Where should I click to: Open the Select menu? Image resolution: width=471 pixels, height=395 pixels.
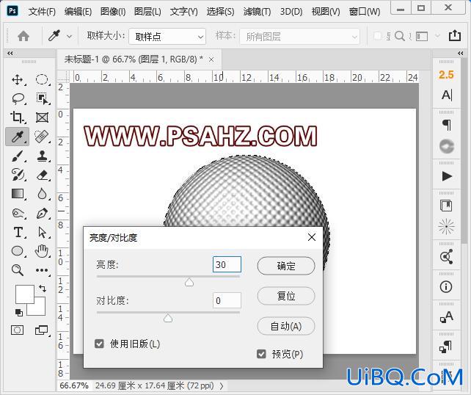[x=220, y=12]
